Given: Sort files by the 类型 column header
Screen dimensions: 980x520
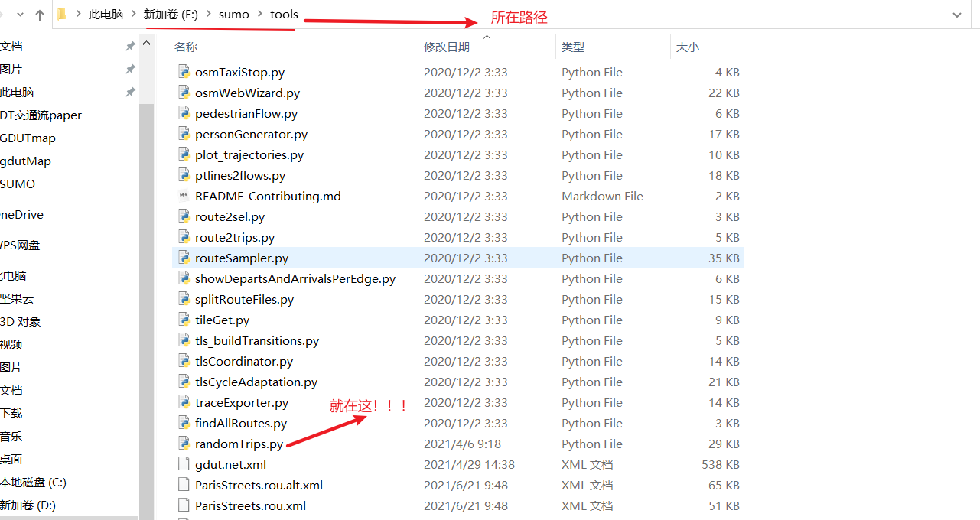Looking at the screenshot, I should 572,47.
